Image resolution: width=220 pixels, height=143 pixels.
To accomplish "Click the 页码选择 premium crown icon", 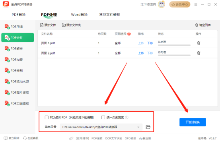I will pos(129,34).
